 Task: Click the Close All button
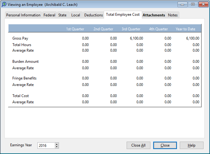pyautogui.click(x=138, y=145)
